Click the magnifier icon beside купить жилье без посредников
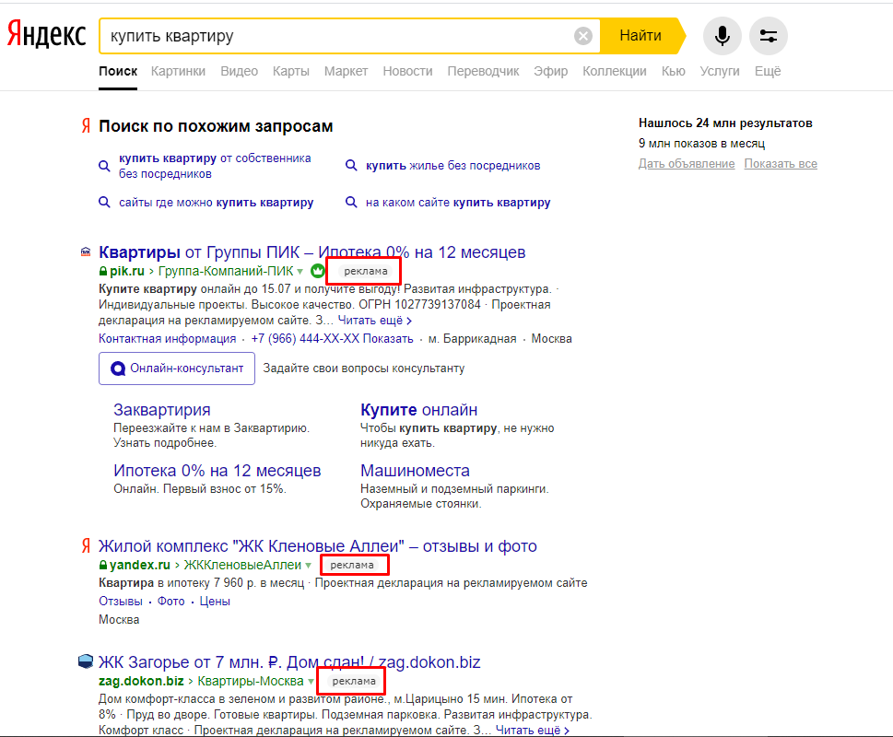 tap(351, 166)
